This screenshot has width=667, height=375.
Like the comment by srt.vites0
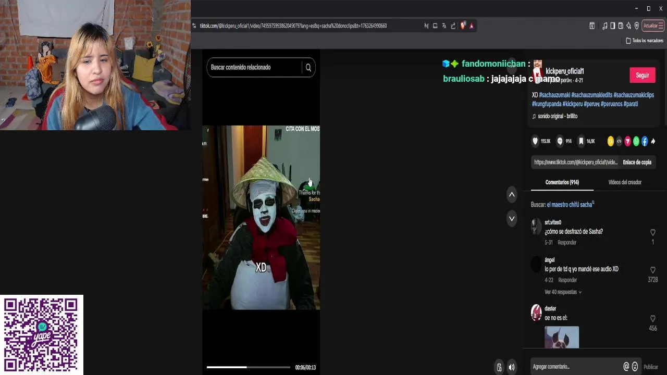(652, 232)
